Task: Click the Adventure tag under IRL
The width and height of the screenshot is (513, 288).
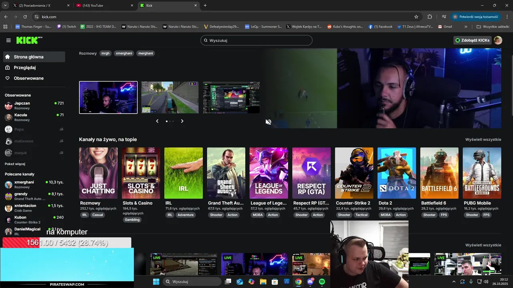Action: (186, 215)
